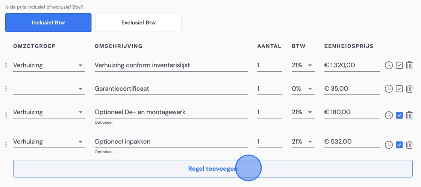This screenshot has height=187, width=421.
Task: Tick optional checkbox on Garantiecertificaat row
Action: tap(400, 88)
